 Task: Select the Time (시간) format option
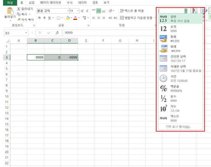coord(180,79)
